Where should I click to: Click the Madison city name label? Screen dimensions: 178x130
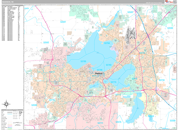click(99, 73)
